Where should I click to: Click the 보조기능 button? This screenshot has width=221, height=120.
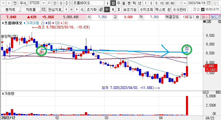[130, 9]
